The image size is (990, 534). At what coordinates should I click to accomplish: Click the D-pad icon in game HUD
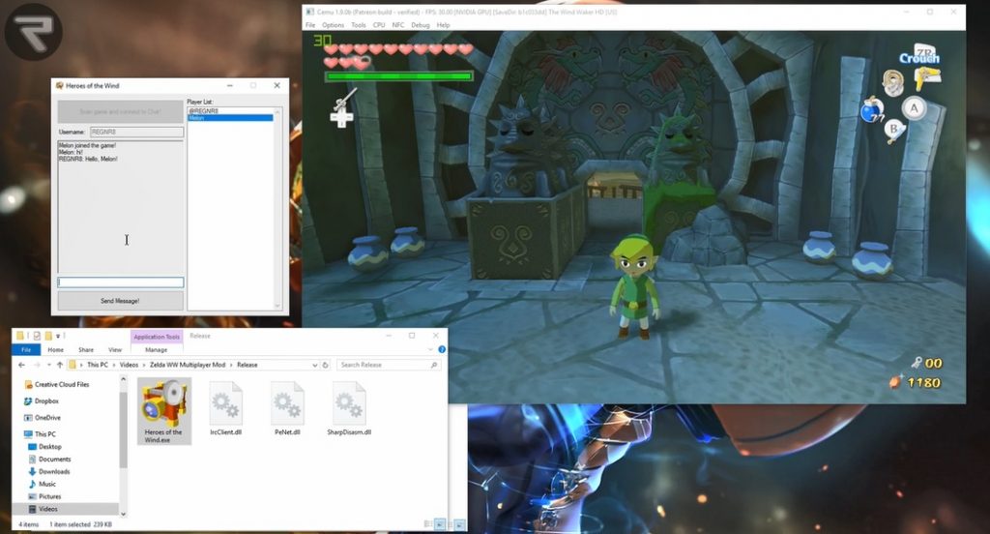click(x=341, y=117)
